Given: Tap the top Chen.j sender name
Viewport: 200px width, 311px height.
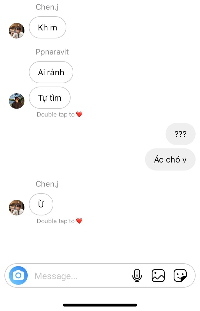Looking at the screenshot, I should coord(47,7).
